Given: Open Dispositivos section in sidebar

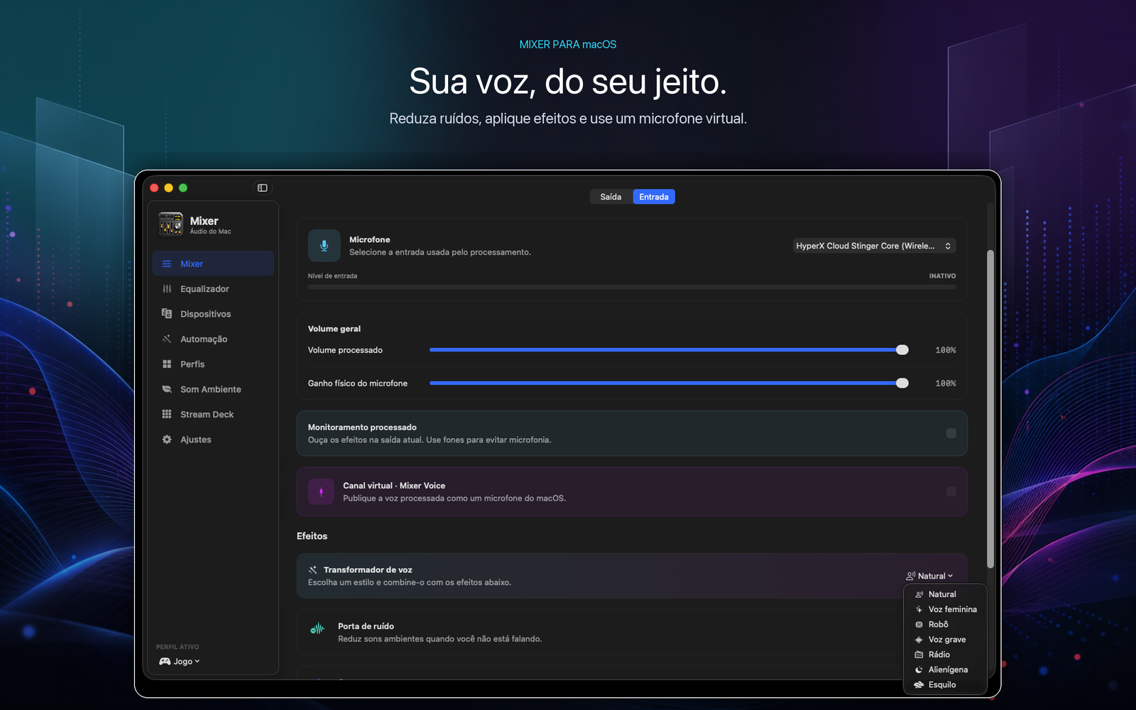Looking at the screenshot, I should (x=213, y=314).
